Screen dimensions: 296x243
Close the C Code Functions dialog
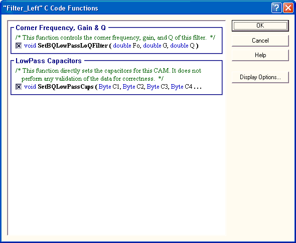point(288,8)
